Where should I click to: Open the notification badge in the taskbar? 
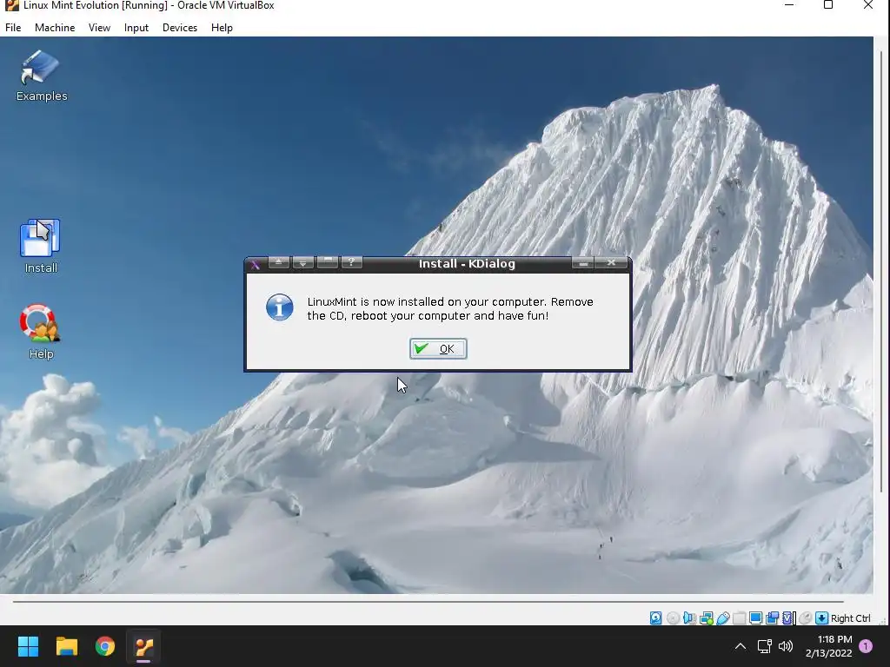[x=866, y=646]
